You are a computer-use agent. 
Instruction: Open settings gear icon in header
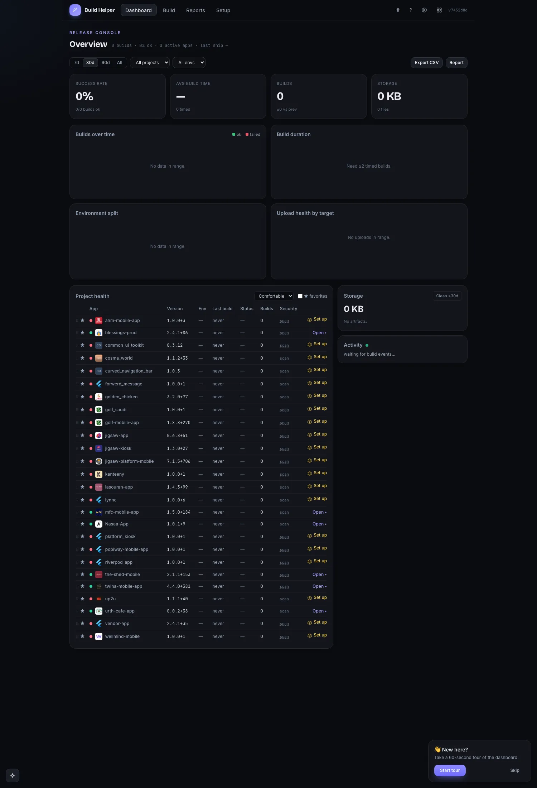pos(424,10)
